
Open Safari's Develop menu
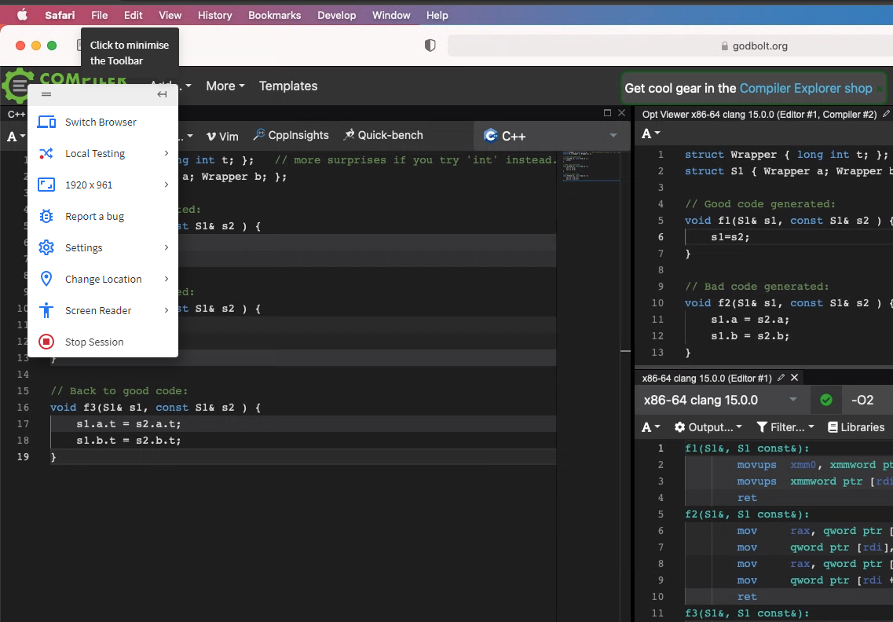tap(337, 15)
